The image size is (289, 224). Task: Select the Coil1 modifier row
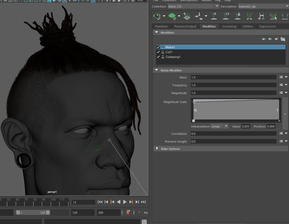tap(221, 52)
